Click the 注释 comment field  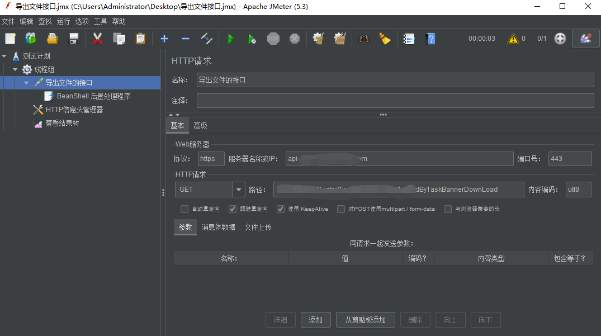point(395,101)
